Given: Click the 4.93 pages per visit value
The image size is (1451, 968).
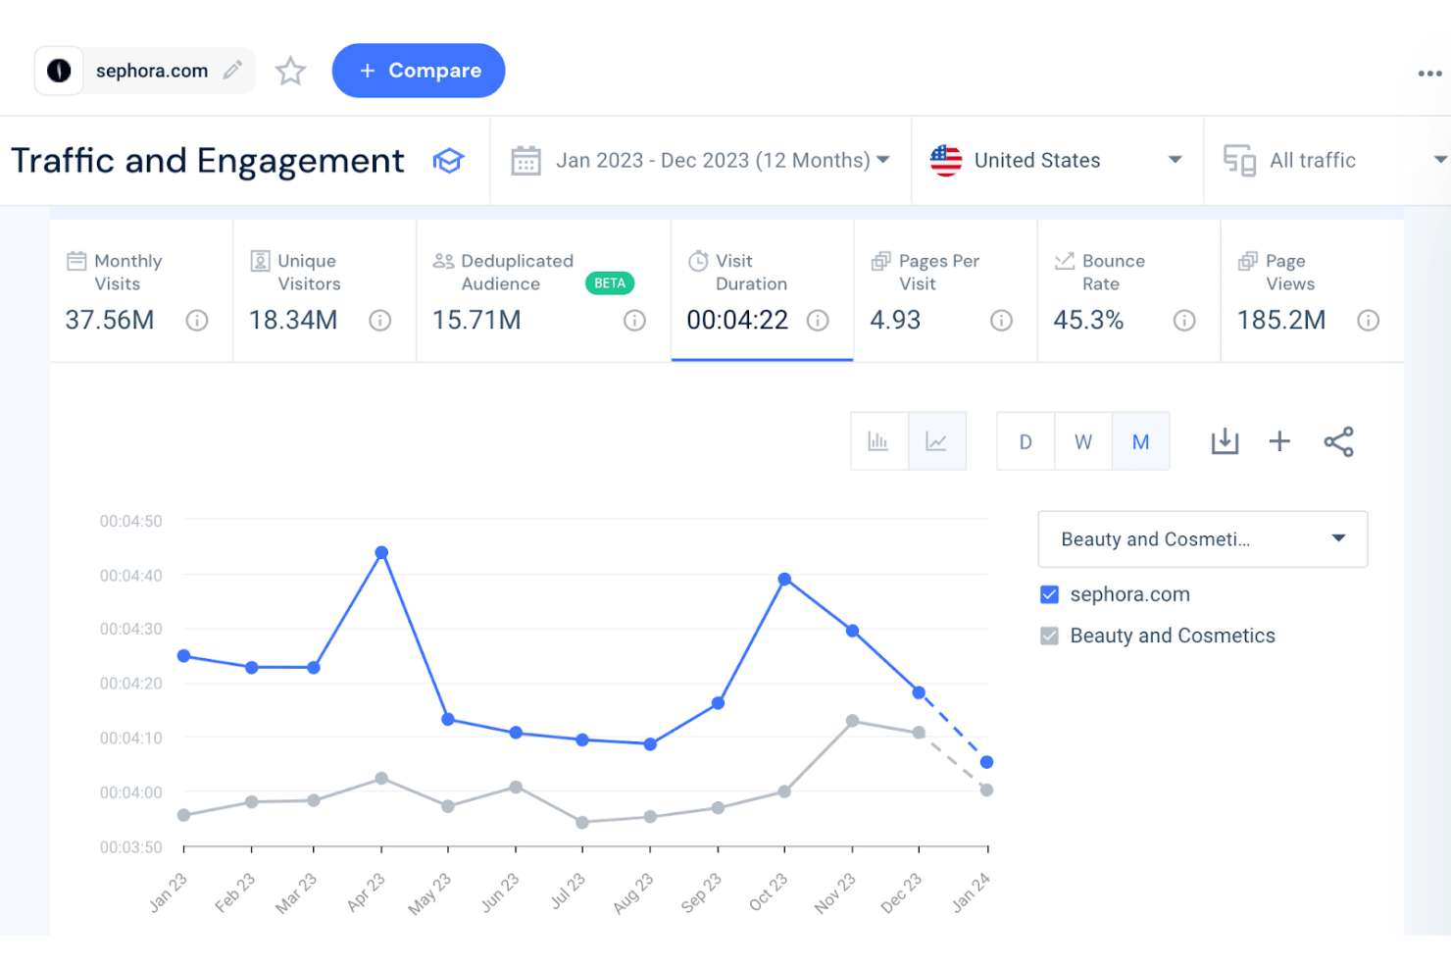Looking at the screenshot, I should (x=895, y=321).
